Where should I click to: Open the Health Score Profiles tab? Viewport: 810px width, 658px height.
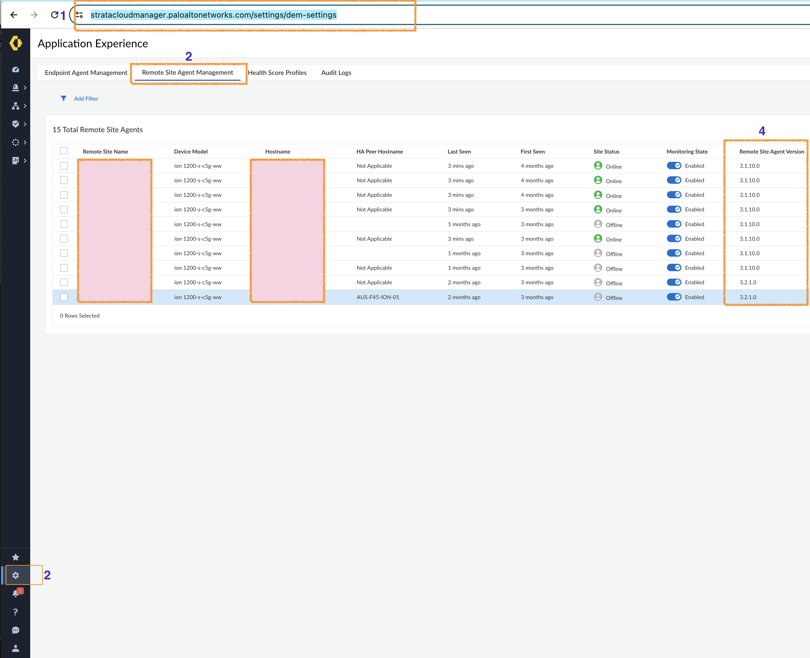(x=277, y=72)
